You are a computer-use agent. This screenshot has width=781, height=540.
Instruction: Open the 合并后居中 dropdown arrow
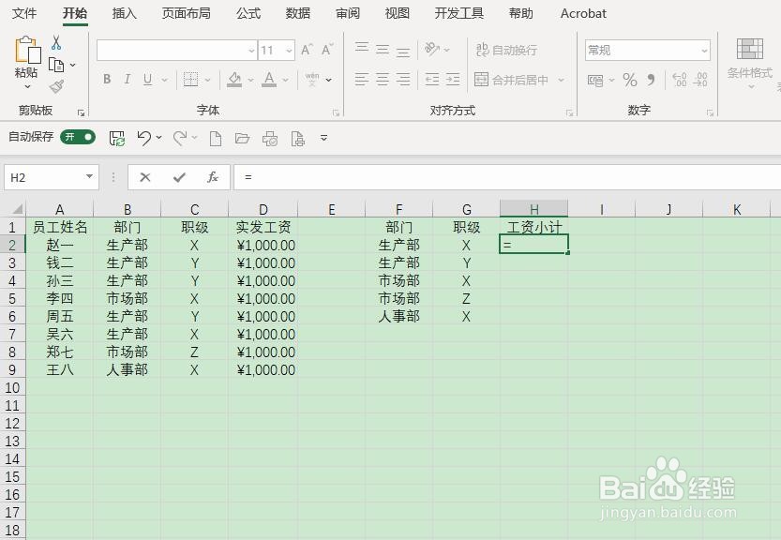coord(562,80)
